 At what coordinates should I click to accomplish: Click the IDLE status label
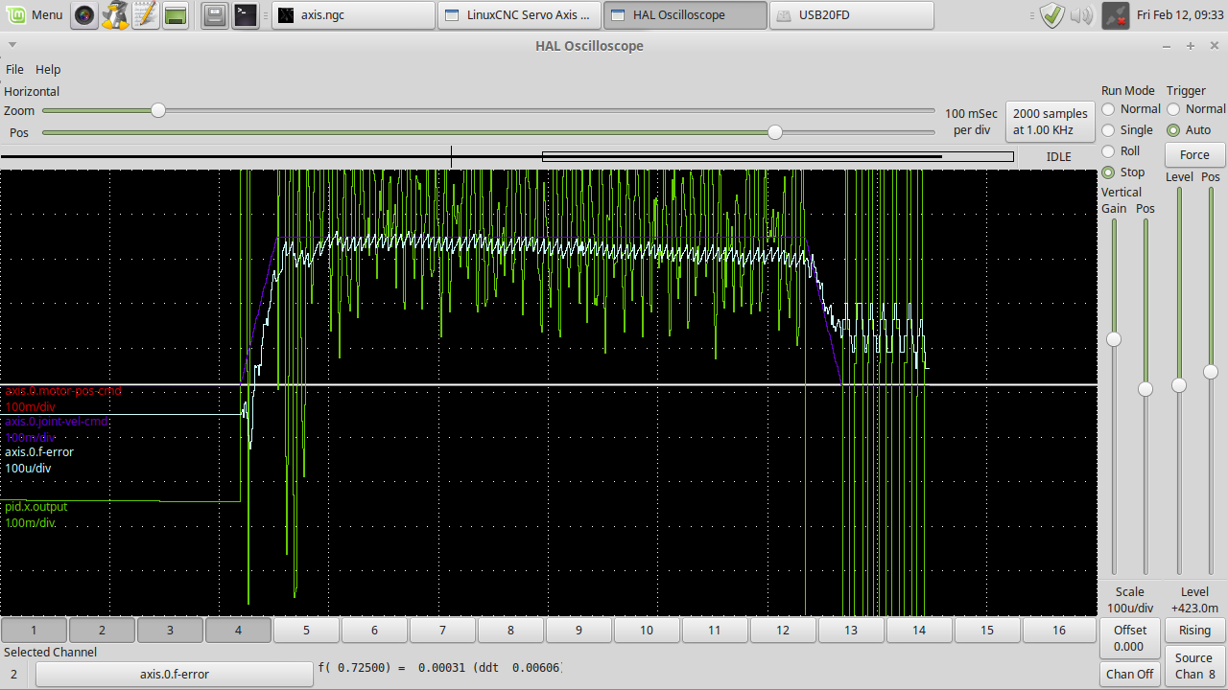click(1058, 156)
